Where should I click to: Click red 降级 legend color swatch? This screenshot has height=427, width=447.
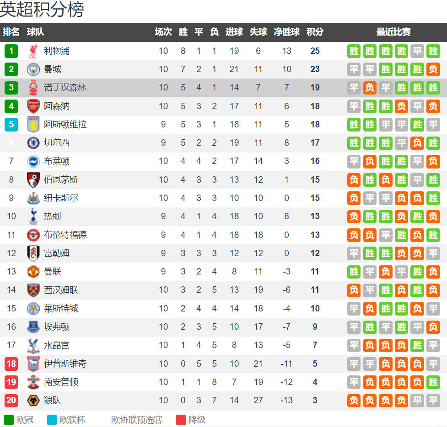tap(181, 420)
